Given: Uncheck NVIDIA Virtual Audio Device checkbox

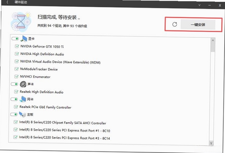Looking at the screenshot, I should (16, 61).
